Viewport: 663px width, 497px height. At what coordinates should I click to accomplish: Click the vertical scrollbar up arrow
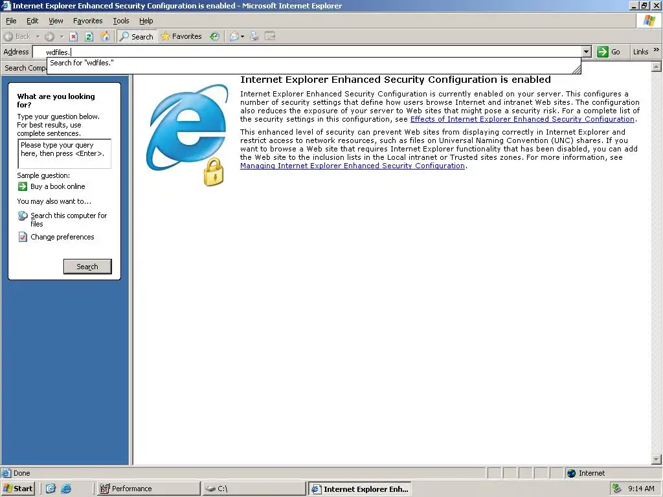coord(657,67)
